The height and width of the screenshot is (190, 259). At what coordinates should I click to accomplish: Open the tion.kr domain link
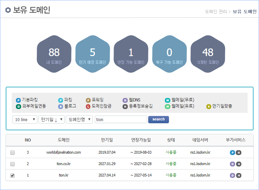click(64, 175)
